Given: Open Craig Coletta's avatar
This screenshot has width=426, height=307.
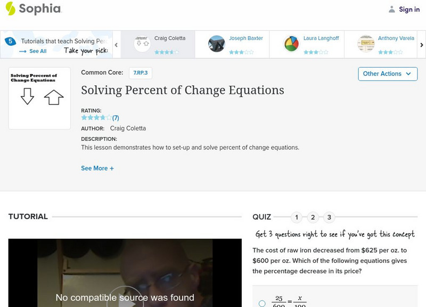Looking at the screenshot, I should [x=142, y=43].
